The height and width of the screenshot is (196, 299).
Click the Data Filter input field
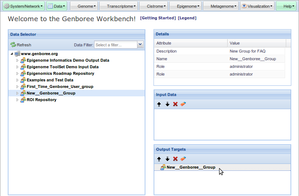(115, 45)
